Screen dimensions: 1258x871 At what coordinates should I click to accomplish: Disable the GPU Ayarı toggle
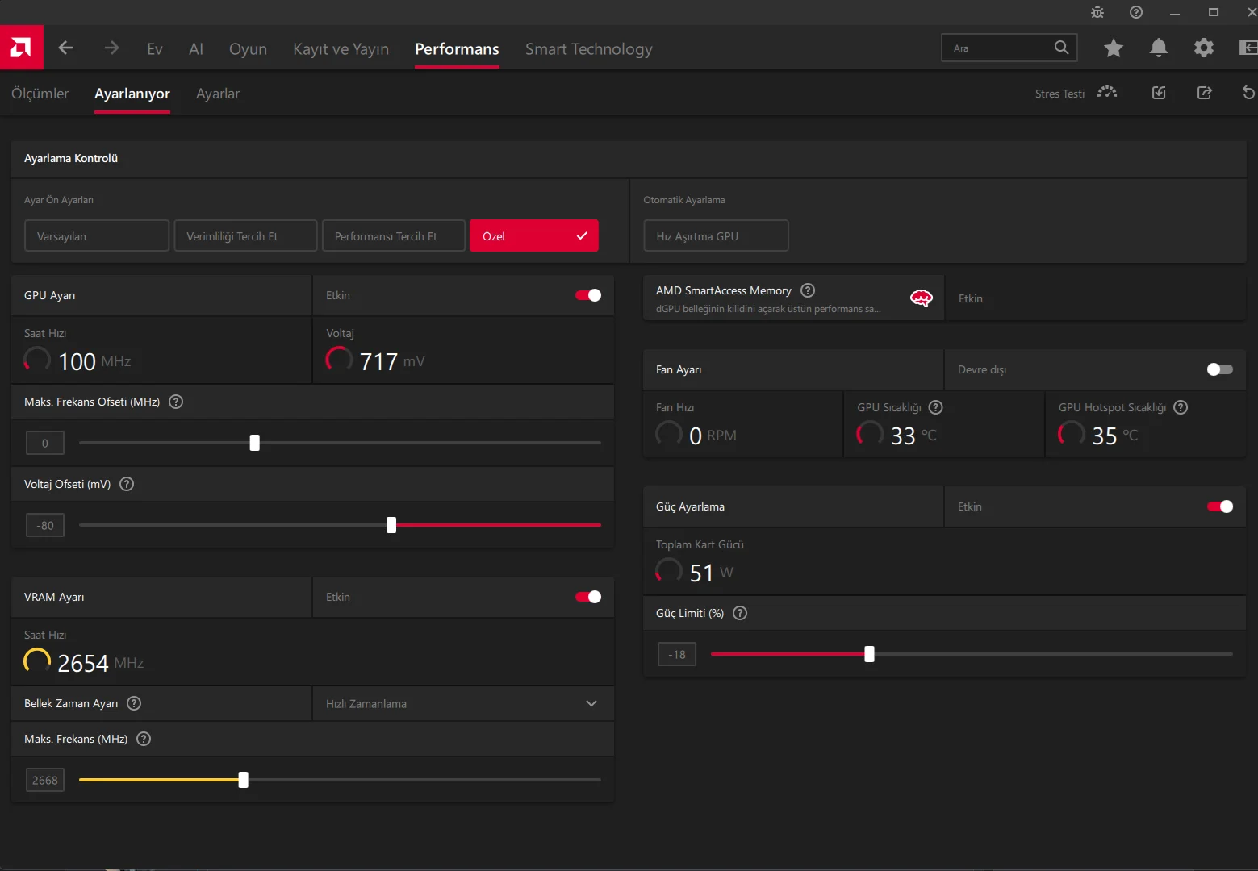click(588, 295)
